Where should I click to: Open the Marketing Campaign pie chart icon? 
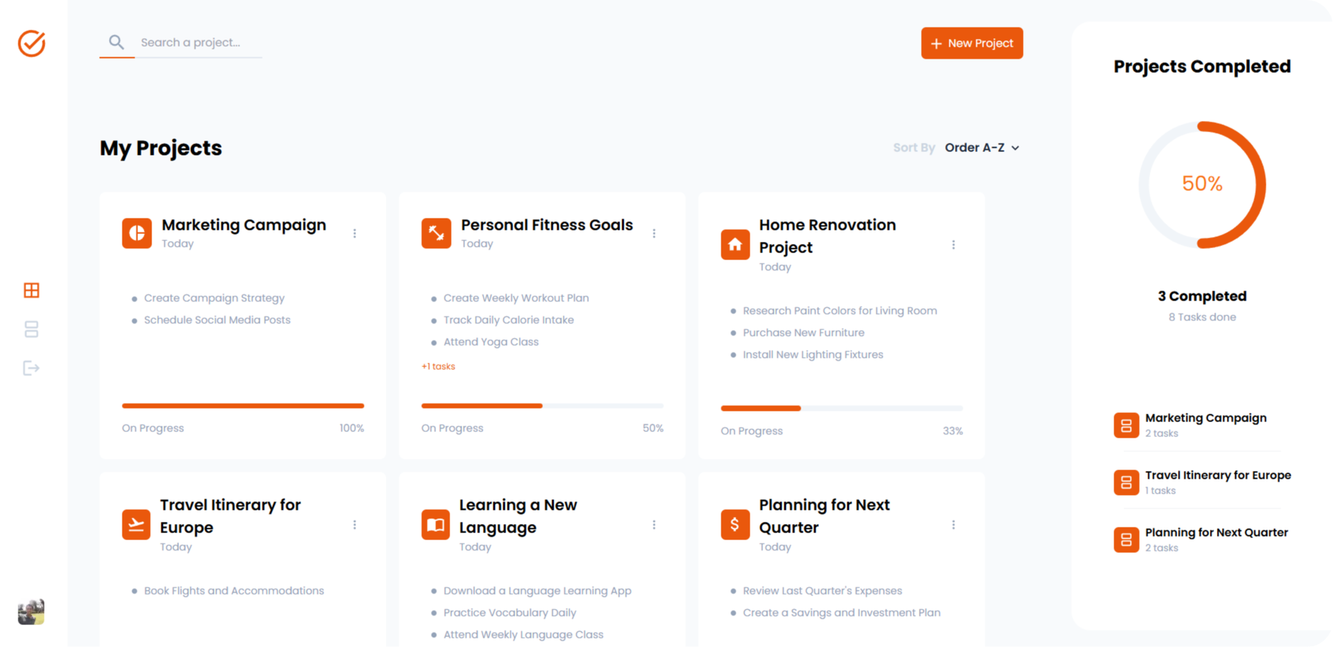136,233
